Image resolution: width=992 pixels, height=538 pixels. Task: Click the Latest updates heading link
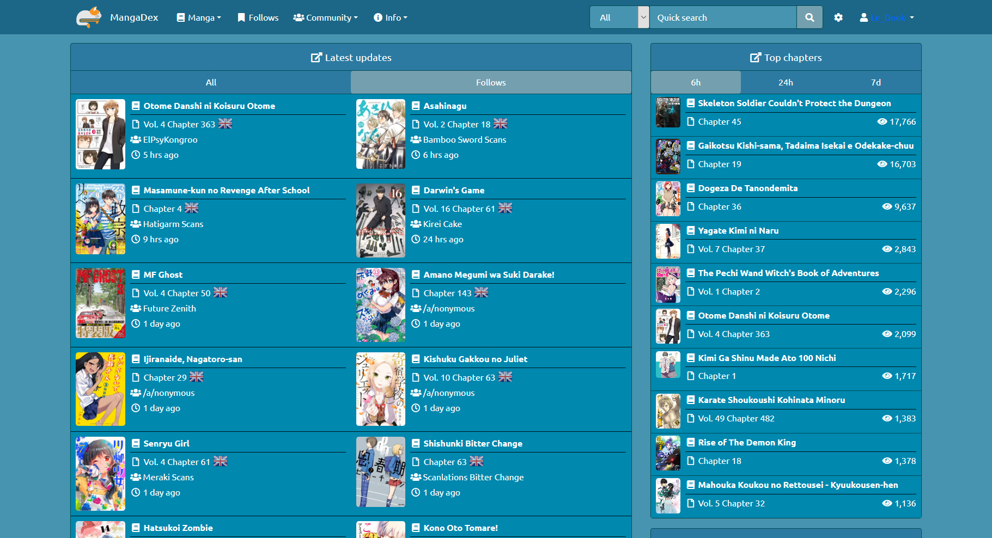(358, 58)
